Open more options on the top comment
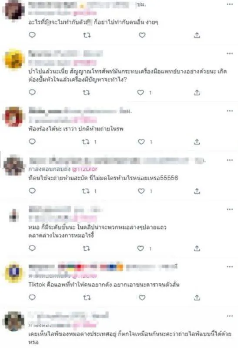 pyautogui.click(x=230, y=4)
